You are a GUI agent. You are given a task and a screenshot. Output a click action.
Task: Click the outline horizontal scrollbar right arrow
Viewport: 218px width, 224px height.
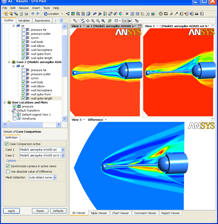click(58, 125)
